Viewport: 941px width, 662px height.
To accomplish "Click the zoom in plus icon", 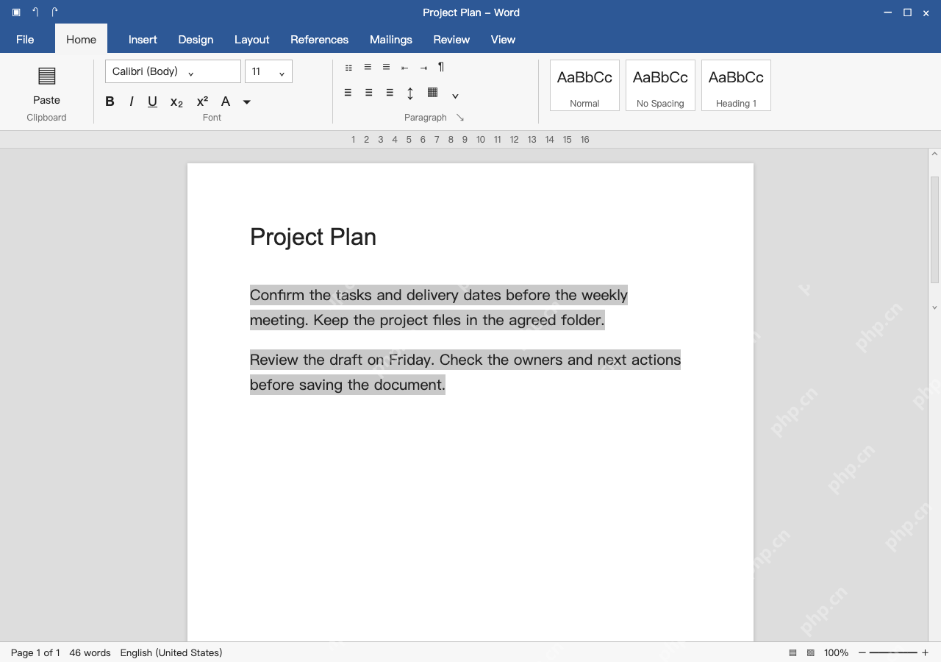I will coord(925,653).
